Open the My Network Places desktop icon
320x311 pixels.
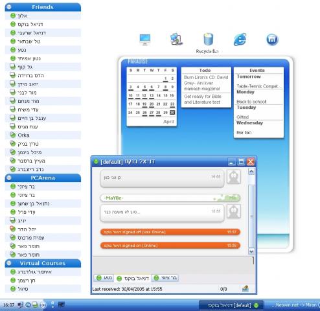(176, 39)
